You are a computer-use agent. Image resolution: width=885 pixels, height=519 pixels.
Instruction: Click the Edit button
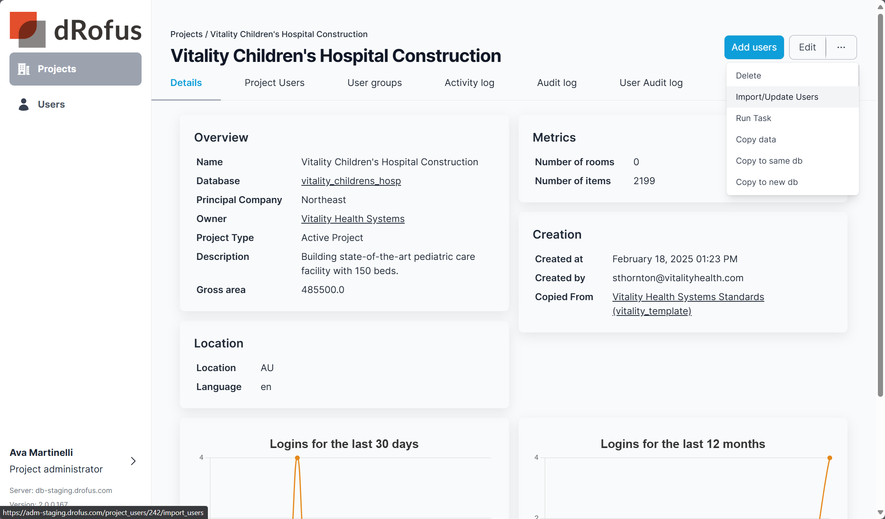coord(807,47)
